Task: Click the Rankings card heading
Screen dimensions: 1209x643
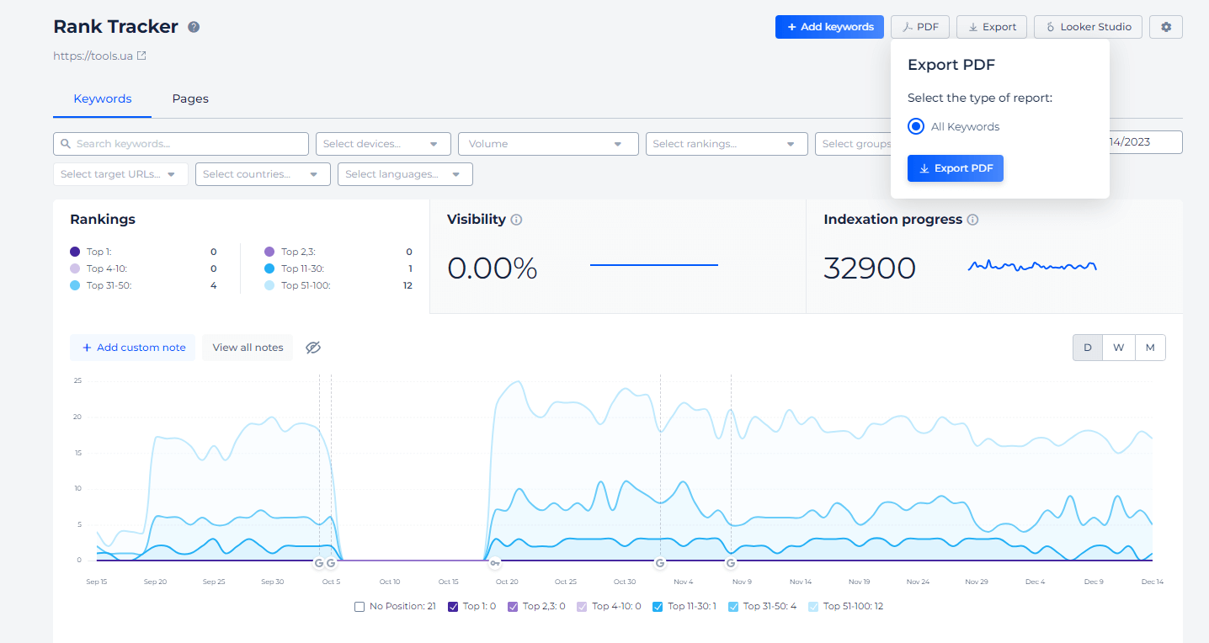Action: [x=103, y=220]
